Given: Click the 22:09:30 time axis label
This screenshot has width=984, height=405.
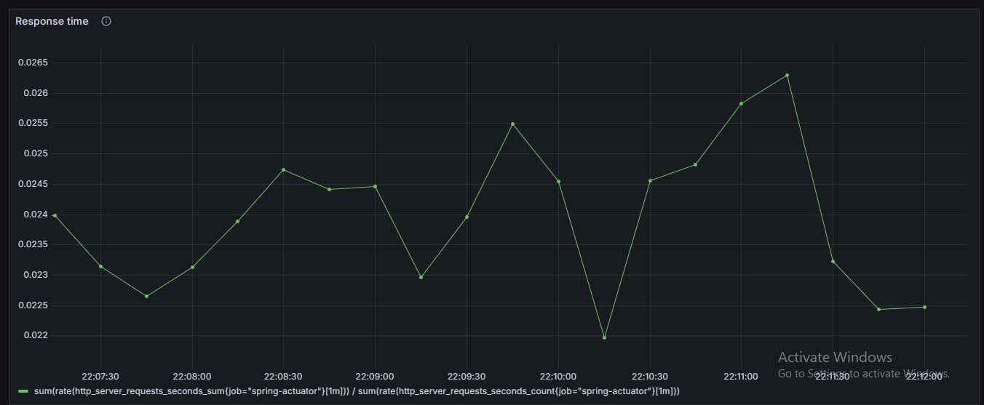Looking at the screenshot, I should (x=467, y=376).
